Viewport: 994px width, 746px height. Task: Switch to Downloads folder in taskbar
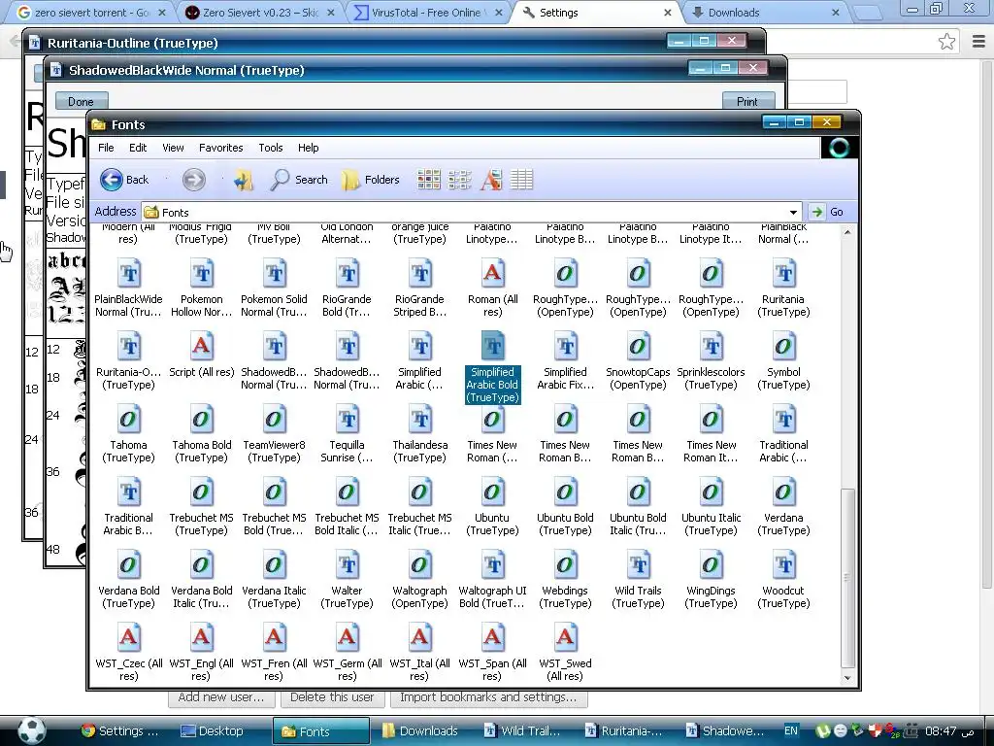pos(420,730)
